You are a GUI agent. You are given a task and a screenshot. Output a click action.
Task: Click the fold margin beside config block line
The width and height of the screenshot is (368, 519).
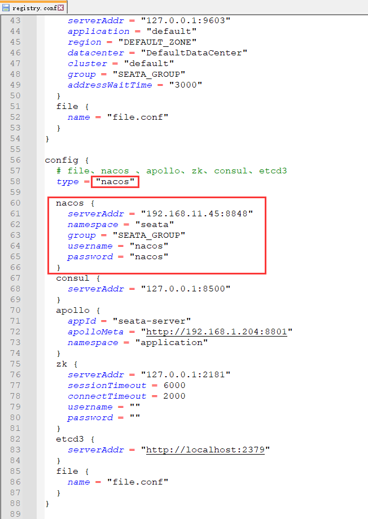pyautogui.click(x=40, y=160)
